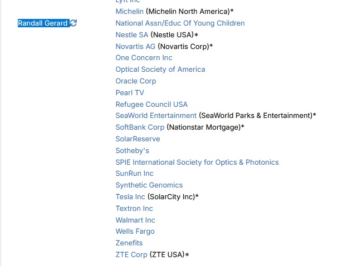Open the Sotheby's link
Viewport: 348px width, 266px height.
tap(133, 151)
